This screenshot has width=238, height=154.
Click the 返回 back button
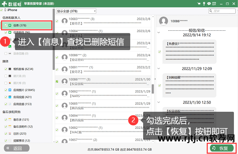[17, 148]
